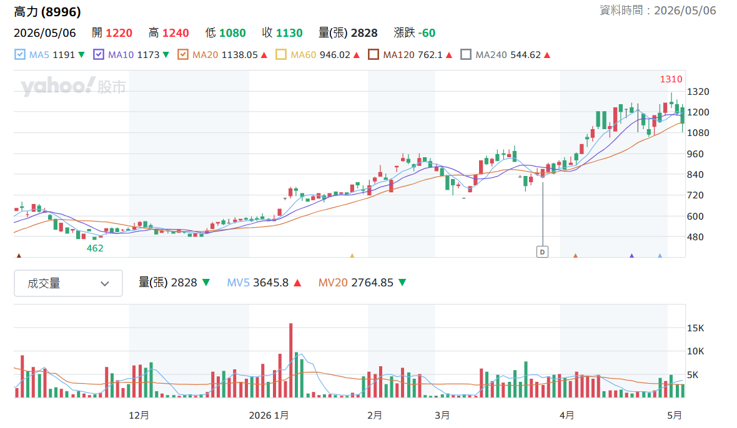
Task: Click the MA60 value 946.02
Action: click(x=335, y=55)
